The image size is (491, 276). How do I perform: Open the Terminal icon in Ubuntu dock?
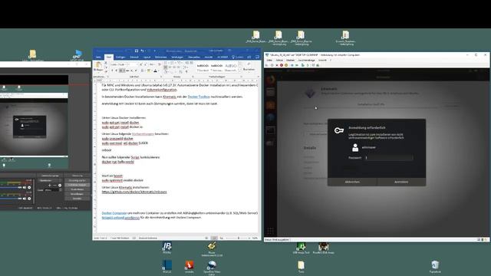[x=271, y=130]
